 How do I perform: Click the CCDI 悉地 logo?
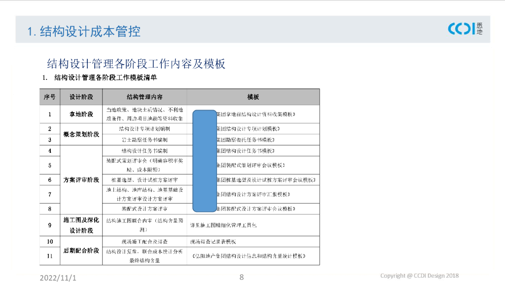(x=465, y=29)
